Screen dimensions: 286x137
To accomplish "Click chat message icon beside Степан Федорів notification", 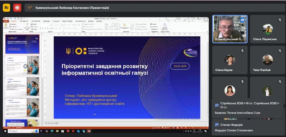I will [217, 125].
